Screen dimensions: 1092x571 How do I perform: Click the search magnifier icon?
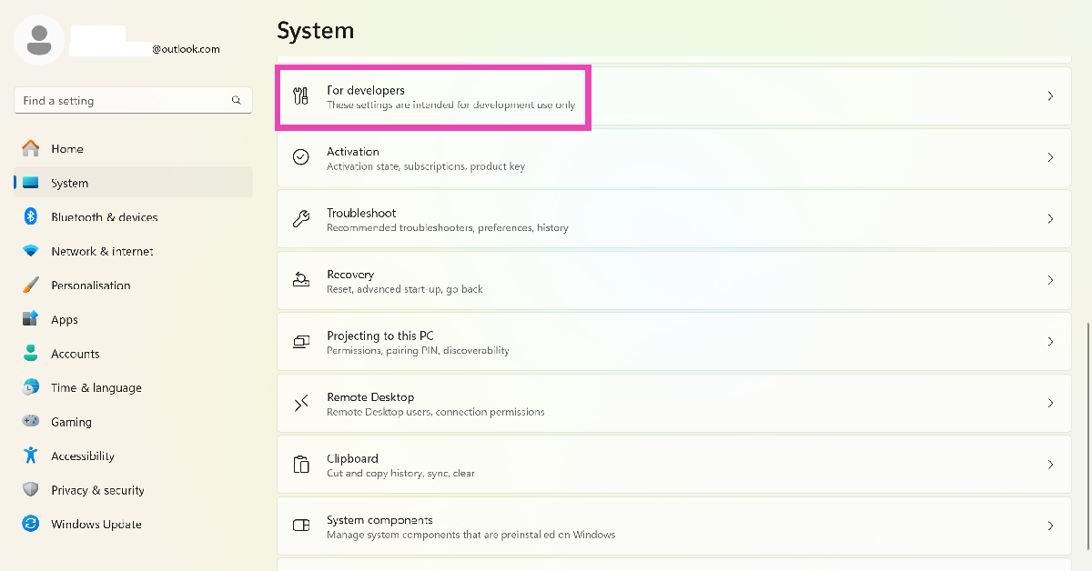pos(237,101)
